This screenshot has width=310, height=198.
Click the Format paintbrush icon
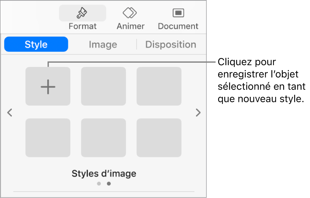pyautogui.click(x=83, y=13)
